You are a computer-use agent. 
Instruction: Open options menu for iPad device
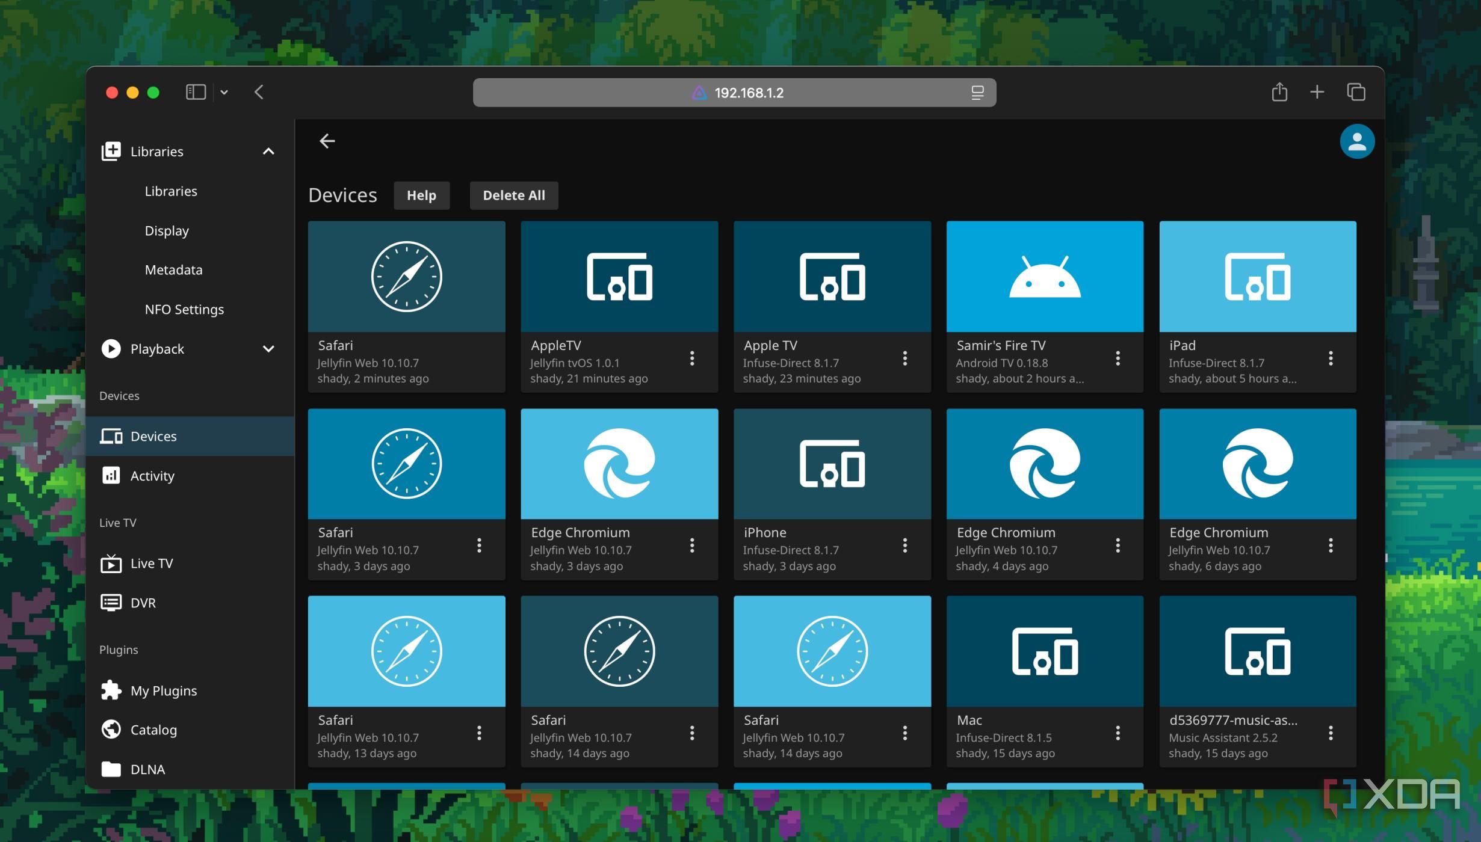(x=1331, y=358)
